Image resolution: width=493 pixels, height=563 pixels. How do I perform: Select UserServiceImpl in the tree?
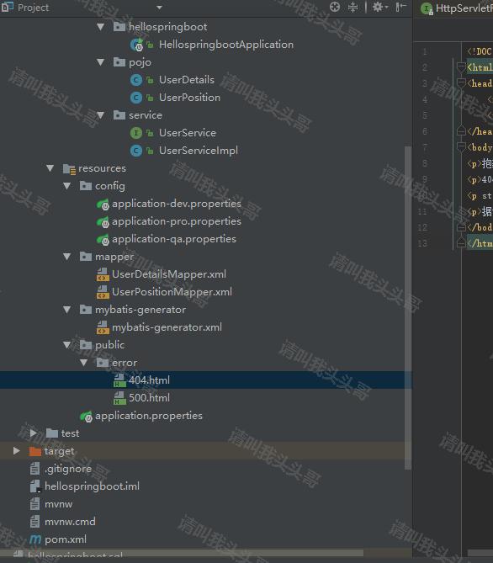199,151
